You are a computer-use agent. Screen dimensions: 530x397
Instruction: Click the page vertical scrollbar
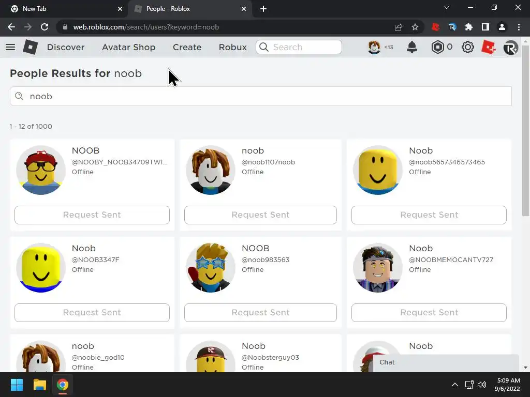pos(525,130)
